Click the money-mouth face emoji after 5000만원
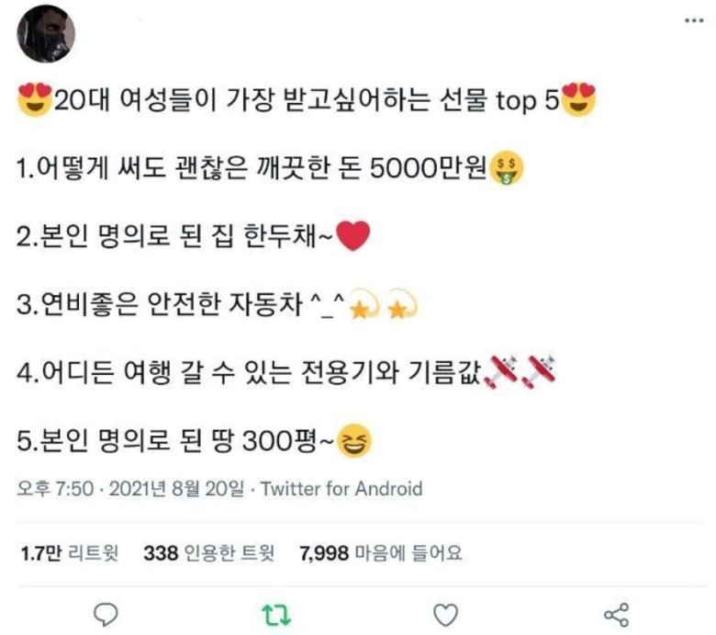This screenshot has height=635, width=716. point(506,170)
